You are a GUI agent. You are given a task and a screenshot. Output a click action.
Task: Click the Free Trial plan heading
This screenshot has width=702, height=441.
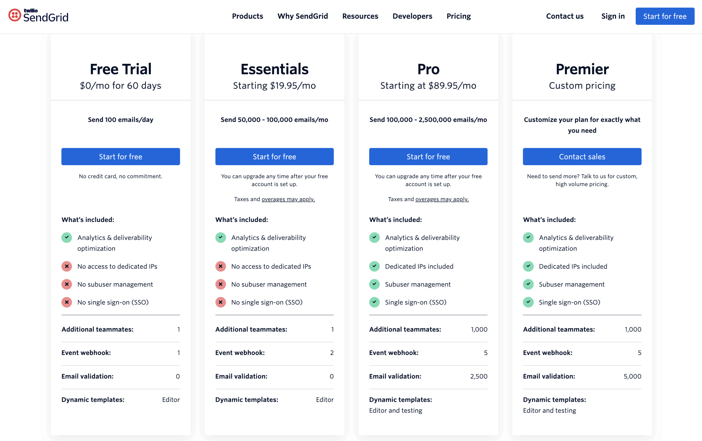(121, 69)
